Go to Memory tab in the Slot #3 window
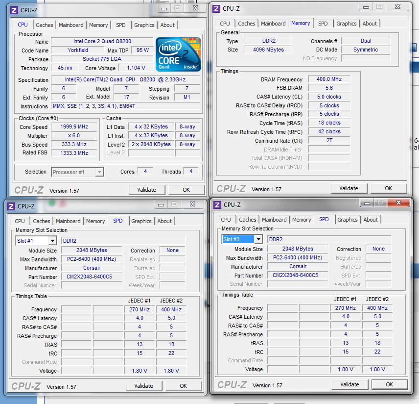 (302, 220)
